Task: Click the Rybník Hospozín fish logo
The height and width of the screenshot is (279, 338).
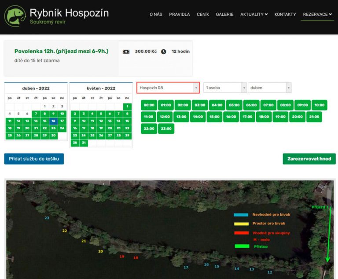Action: [15, 16]
